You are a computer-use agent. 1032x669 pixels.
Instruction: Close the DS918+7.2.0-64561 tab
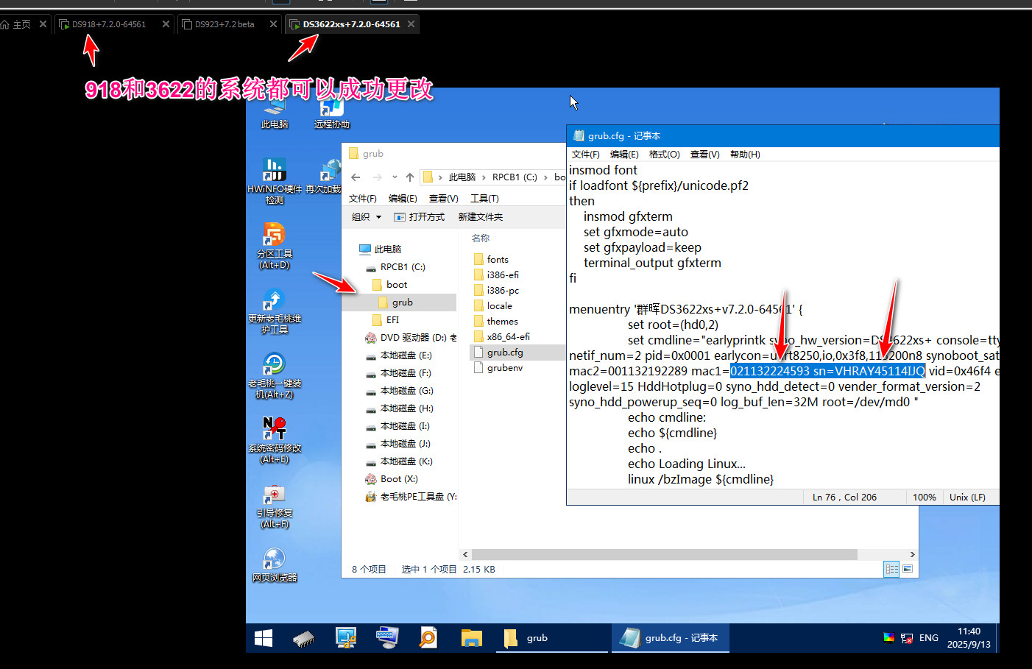pyautogui.click(x=166, y=24)
